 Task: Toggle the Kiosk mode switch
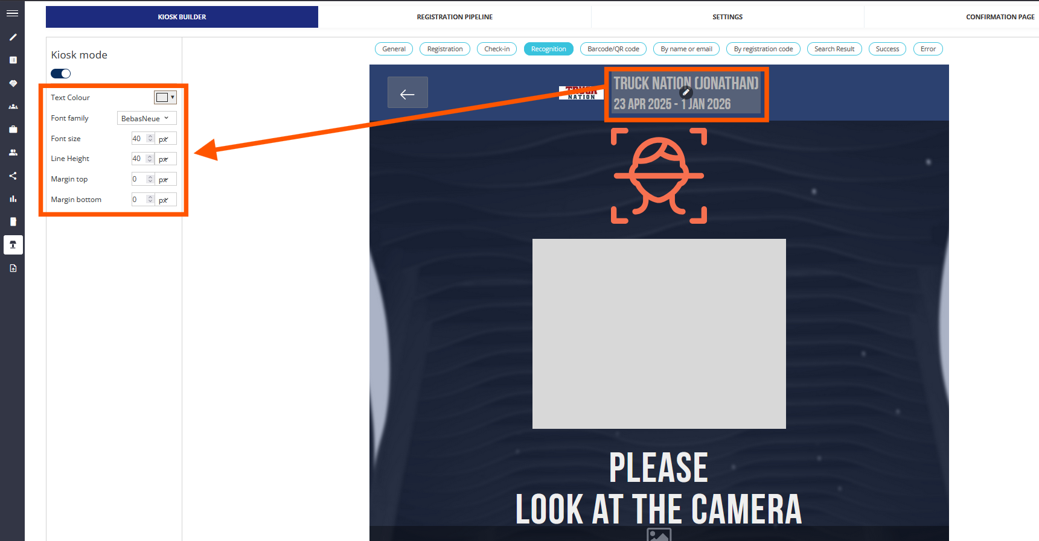point(61,74)
